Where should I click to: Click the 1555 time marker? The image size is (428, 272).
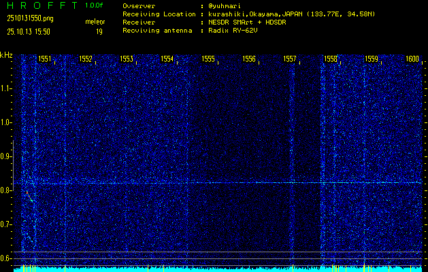coord(208,59)
